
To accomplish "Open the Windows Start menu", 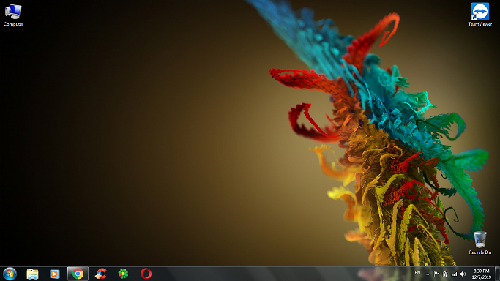I will pos(10,274).
